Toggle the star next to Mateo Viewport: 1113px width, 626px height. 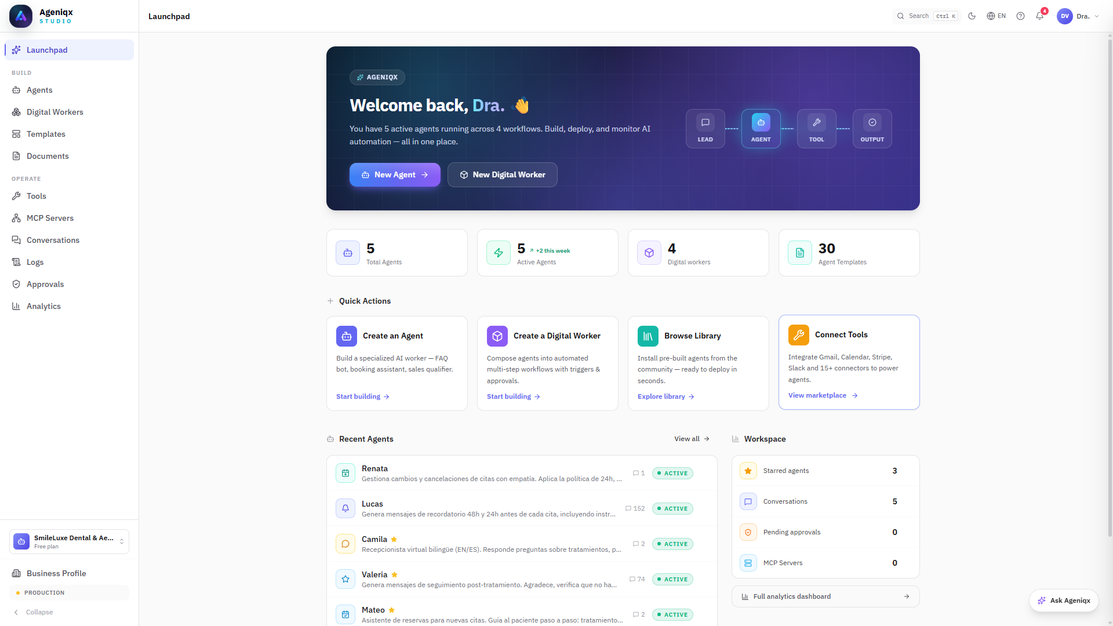tap(392, 610)
